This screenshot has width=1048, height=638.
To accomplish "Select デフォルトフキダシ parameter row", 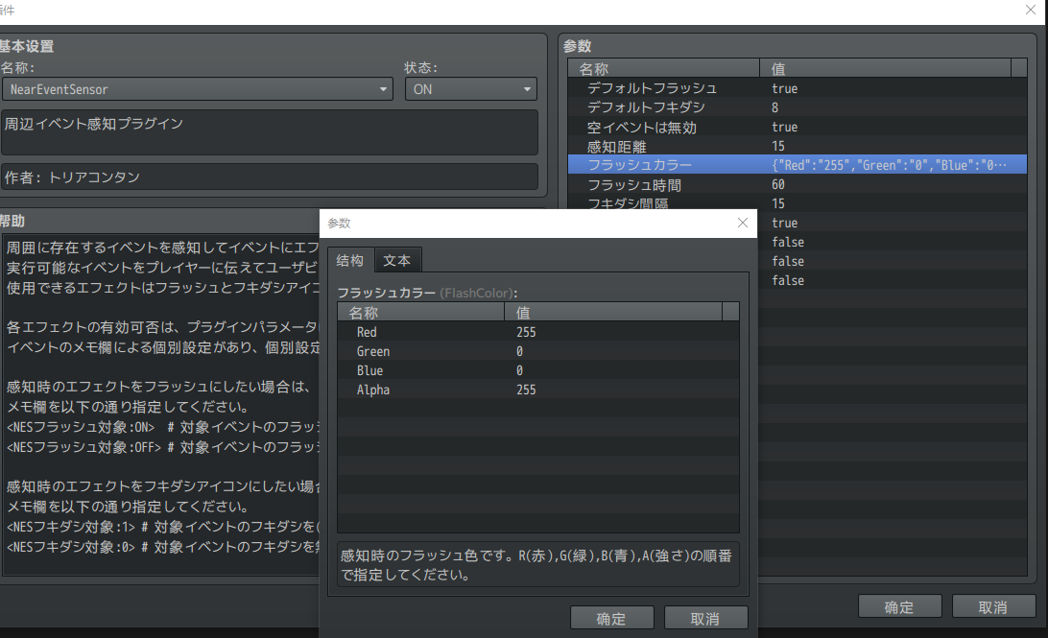I will [797, 107].
